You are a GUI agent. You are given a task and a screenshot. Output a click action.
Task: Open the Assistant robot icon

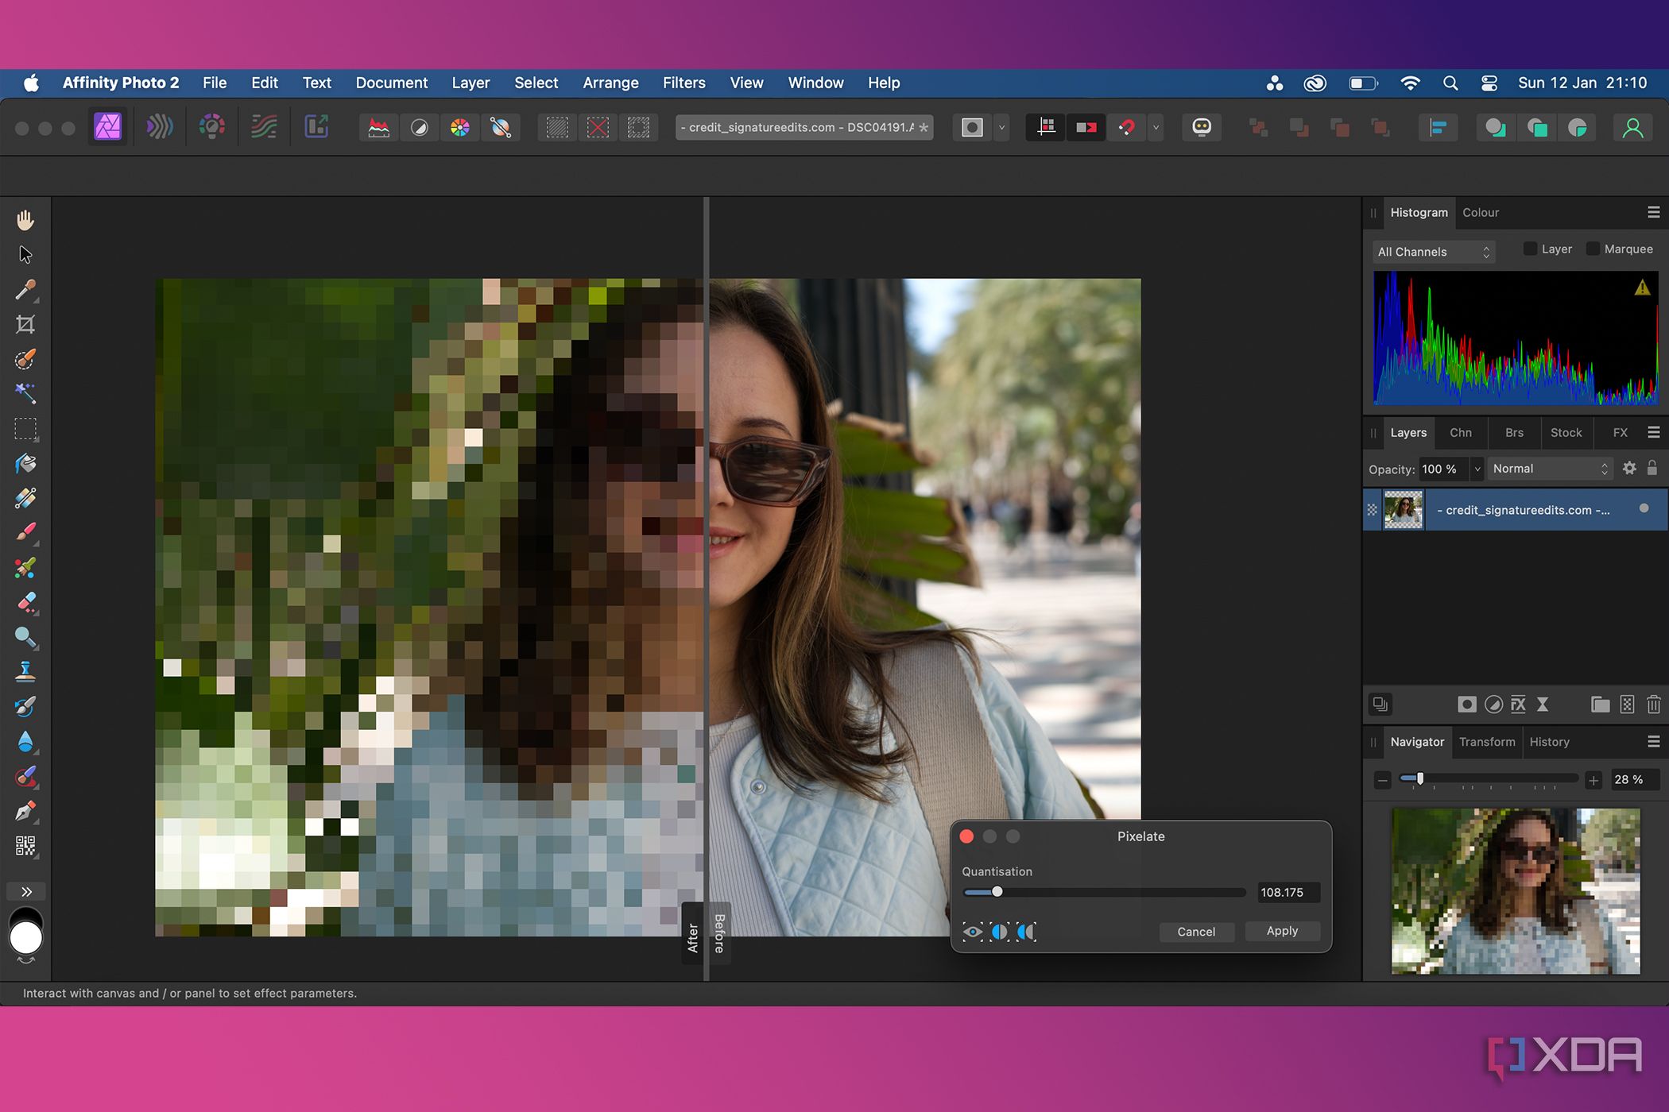coord(1202,127)
